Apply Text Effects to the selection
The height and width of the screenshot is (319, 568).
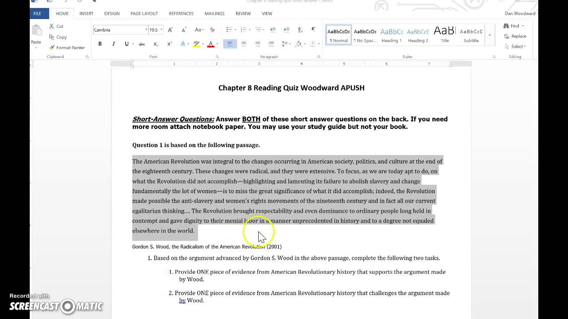pos(184,44)
